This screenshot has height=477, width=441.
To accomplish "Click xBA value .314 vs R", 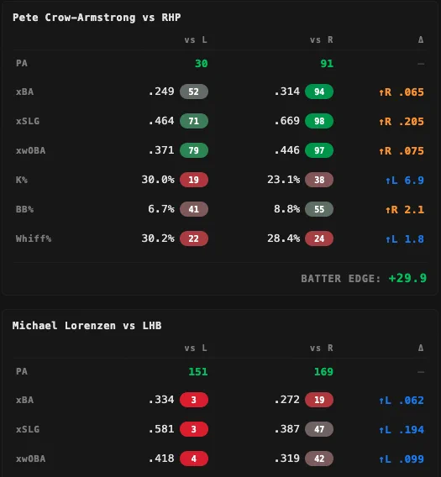I will [x=287, y=92].
